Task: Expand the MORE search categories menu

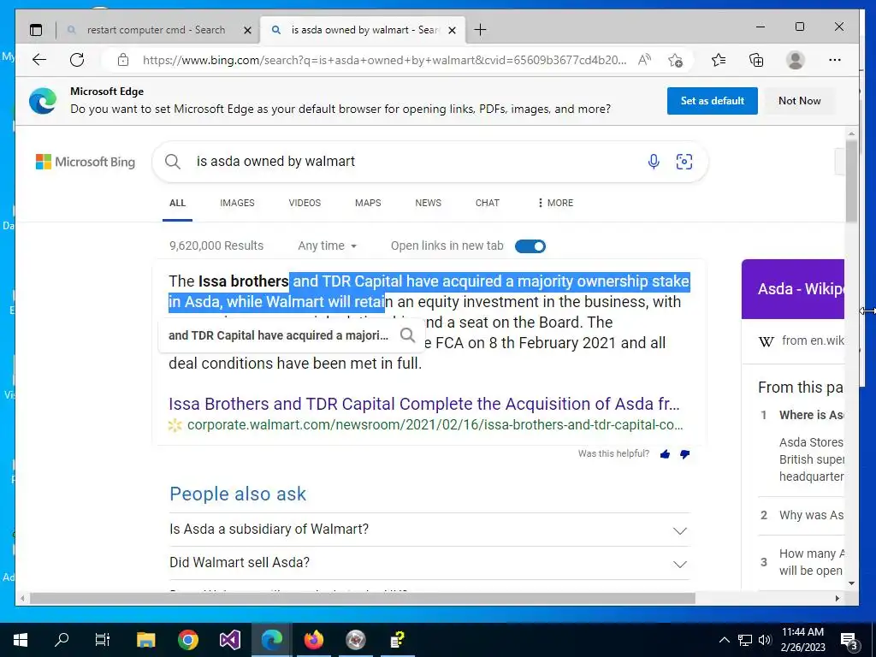Action: pyautogui.click(x=555, y=203)
